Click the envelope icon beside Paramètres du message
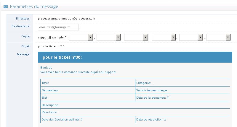The width and height of the screenshot is (237, 127). 6,6
